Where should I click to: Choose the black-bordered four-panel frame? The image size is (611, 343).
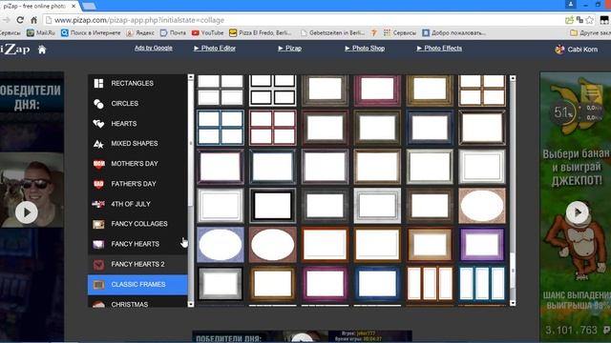point(272,91)
